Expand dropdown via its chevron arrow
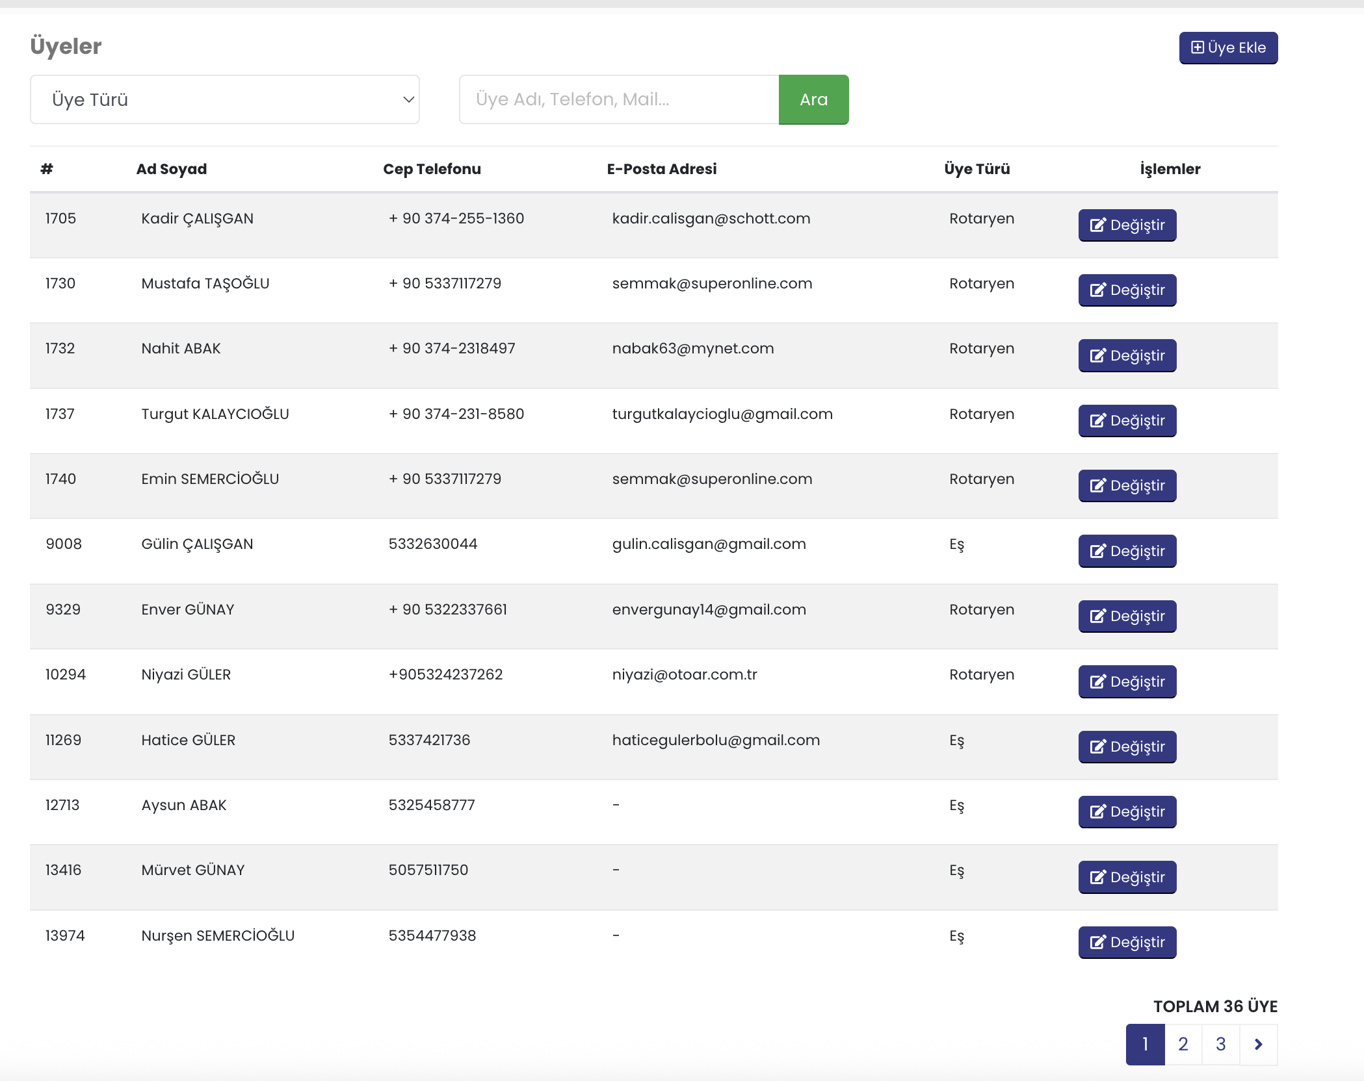The width and height of the screenshot is (1364, 1081). point(408,99)
